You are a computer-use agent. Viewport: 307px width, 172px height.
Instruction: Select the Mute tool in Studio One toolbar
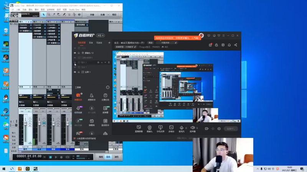[x=69, y=15]
